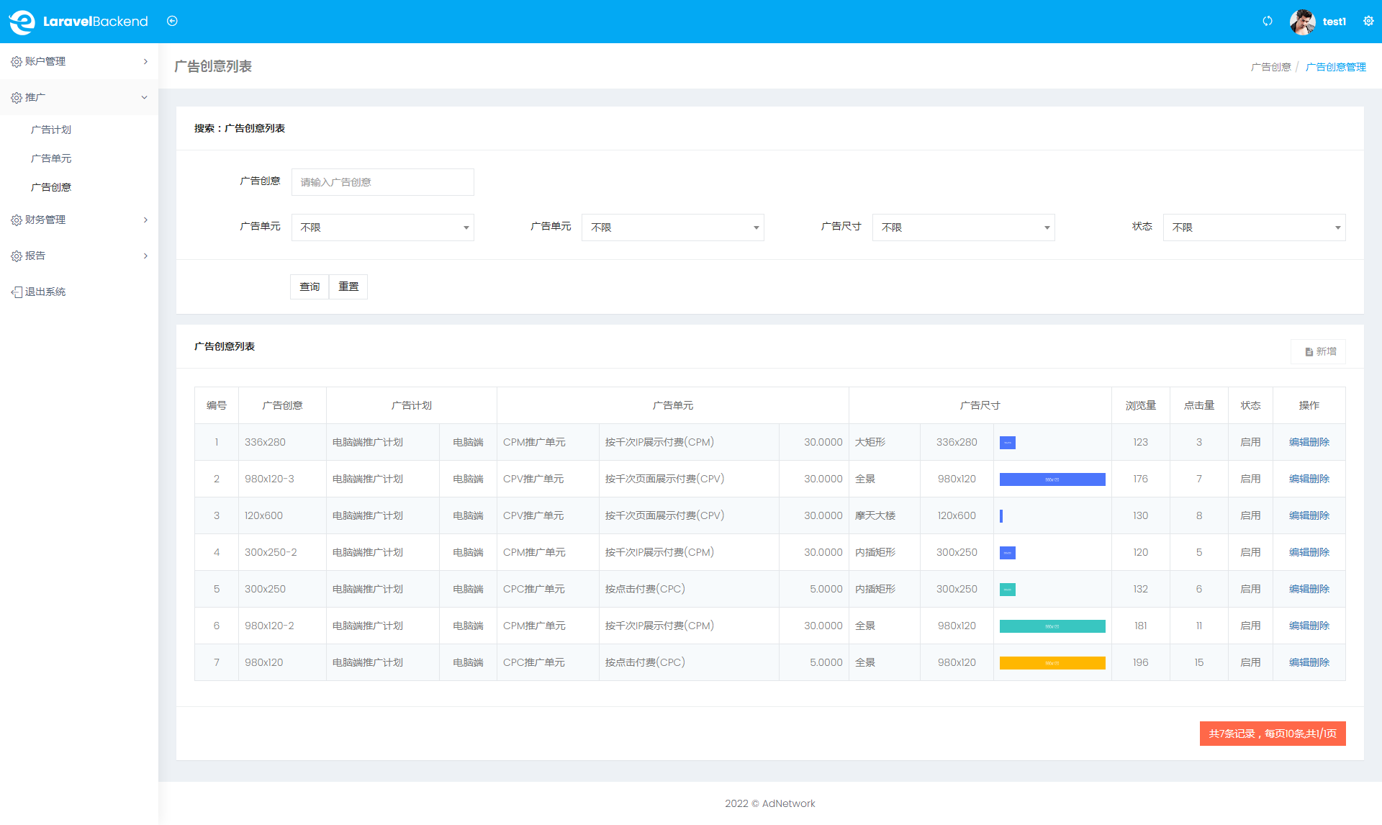Focus the 广告创意 search input field
Image resolution: width=1382 pixels, height=825 pixels.
pyautogui.click(x=382, y=182)
